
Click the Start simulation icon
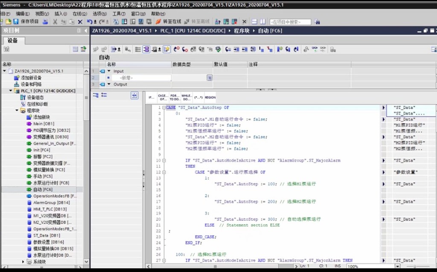[141, 21]
